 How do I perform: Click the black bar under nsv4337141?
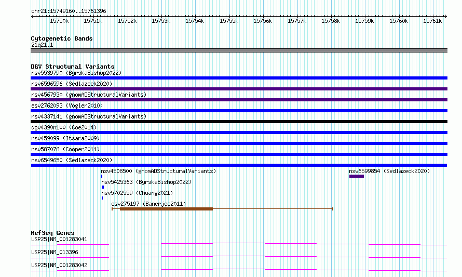coord(239,122)
